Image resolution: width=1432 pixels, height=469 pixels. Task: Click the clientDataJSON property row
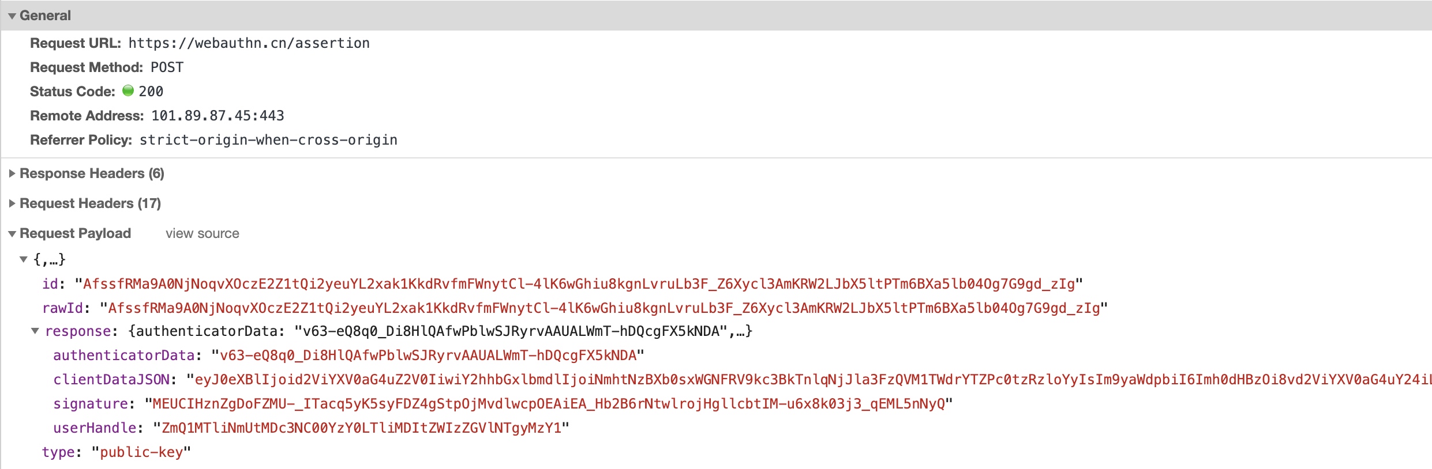(742, 380)
